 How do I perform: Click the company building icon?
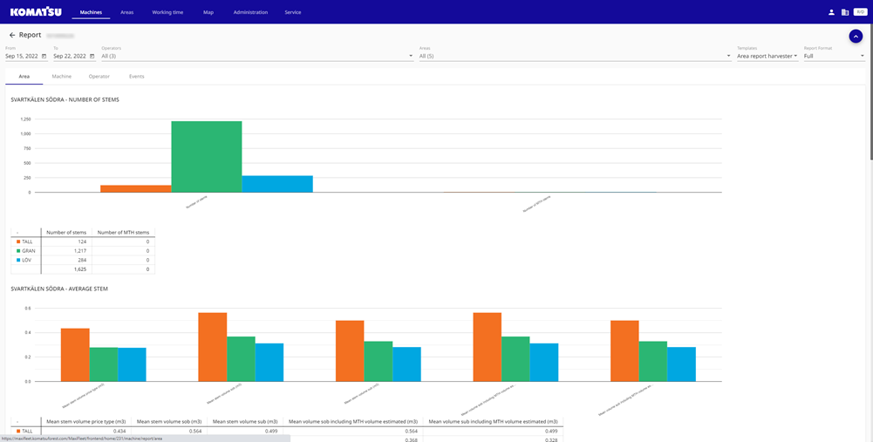pos(844,12)
